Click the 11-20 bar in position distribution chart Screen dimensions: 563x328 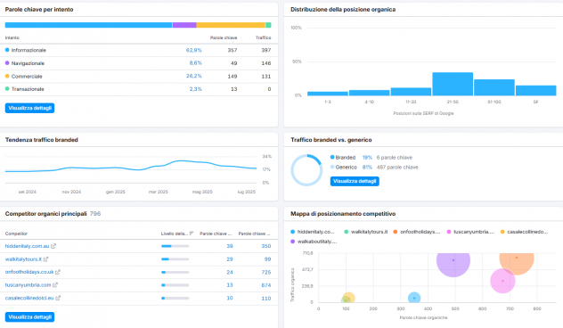point(411,92)
